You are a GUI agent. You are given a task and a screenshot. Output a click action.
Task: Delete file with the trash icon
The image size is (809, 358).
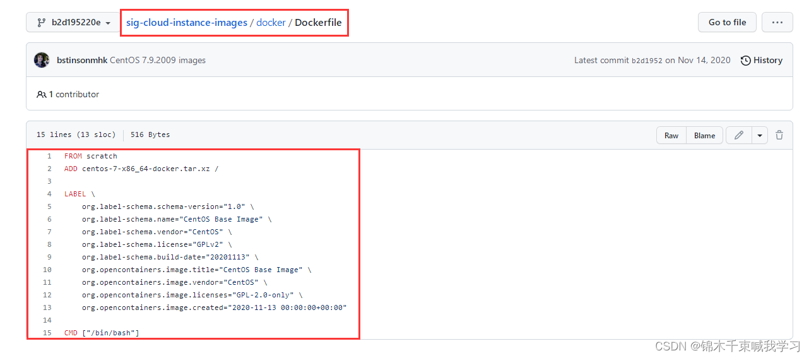pyautogui.click(x=779, y=135)
